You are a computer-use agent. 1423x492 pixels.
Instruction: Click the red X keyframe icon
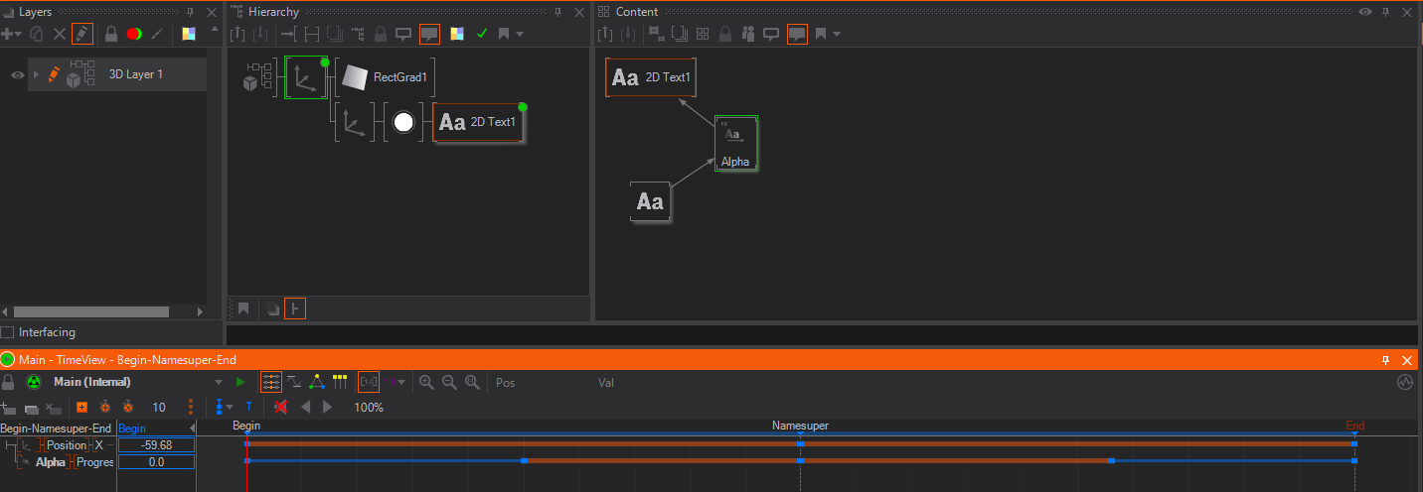pos(281,407)
